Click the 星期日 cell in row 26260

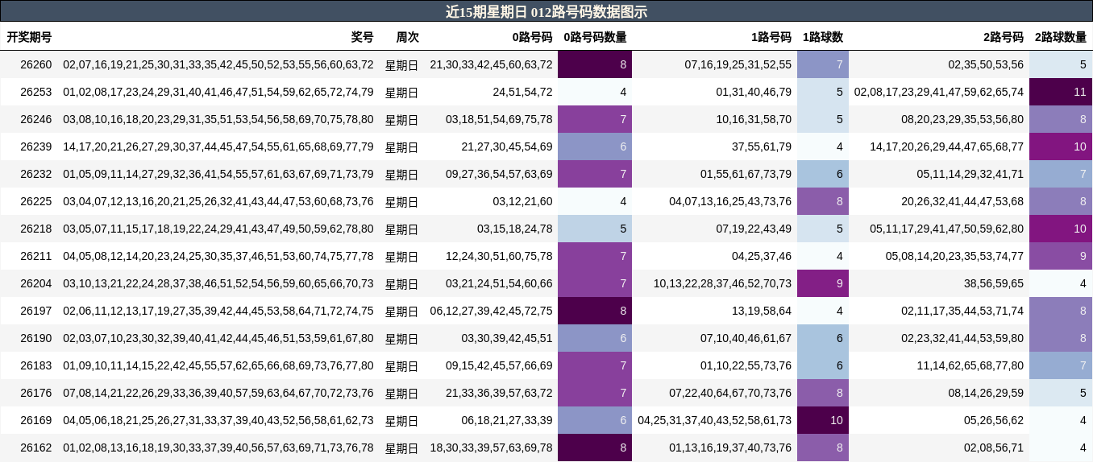[402, 64]
